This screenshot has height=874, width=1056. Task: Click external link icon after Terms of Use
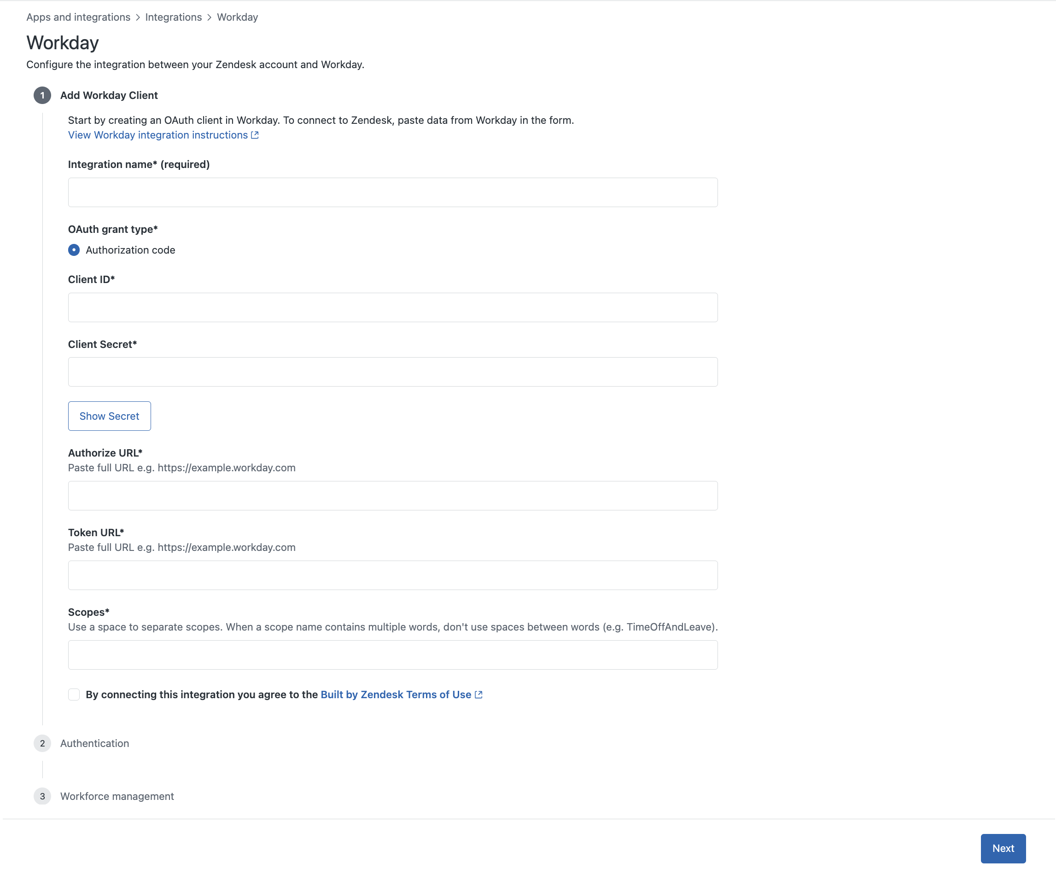click(x=478, y=695)
